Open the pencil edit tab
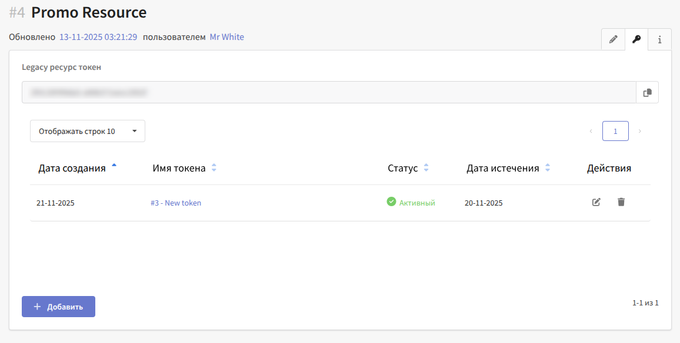Viewport: 680px width, 343px height. click(613, 39)
